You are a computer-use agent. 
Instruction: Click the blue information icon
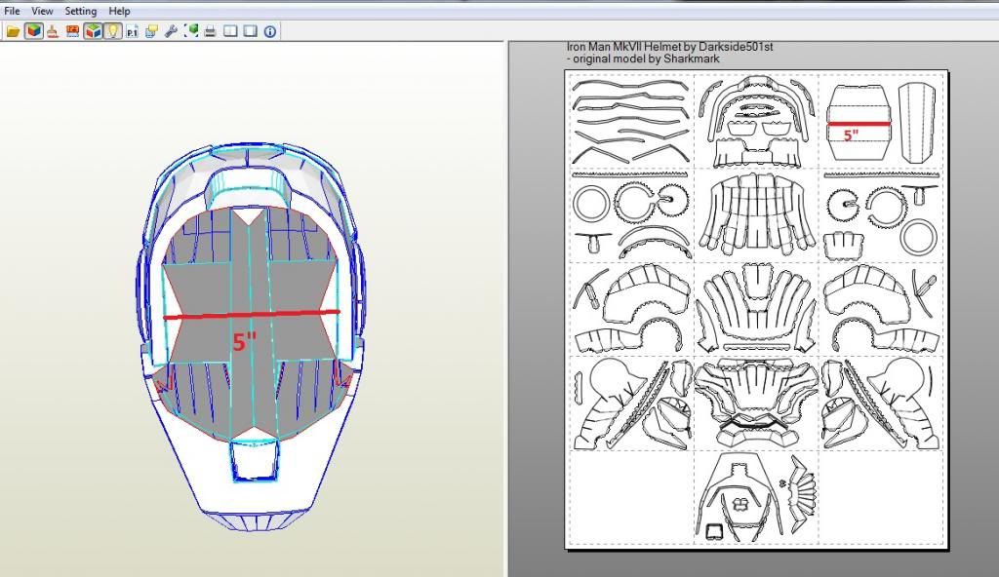[270, 31]
